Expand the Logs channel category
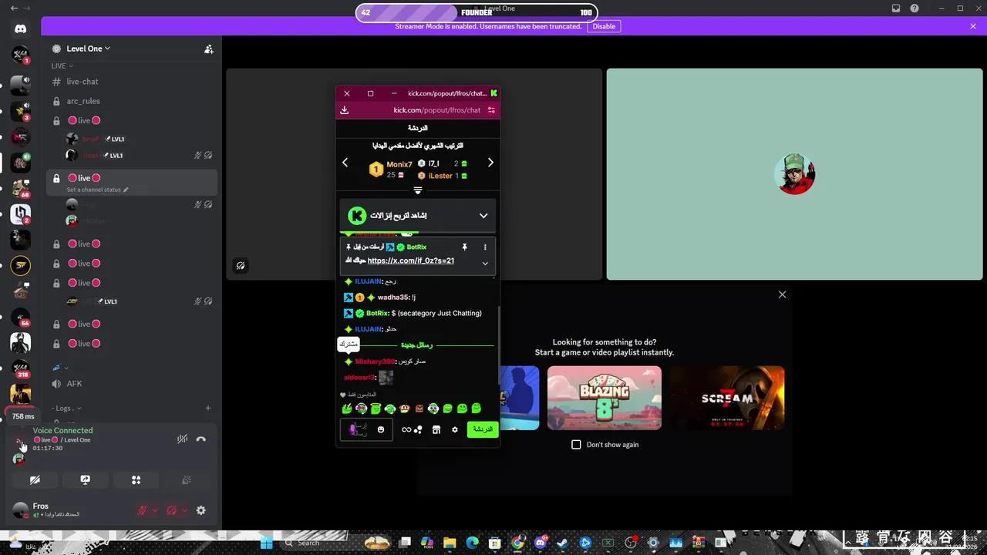 pos(66,408)
